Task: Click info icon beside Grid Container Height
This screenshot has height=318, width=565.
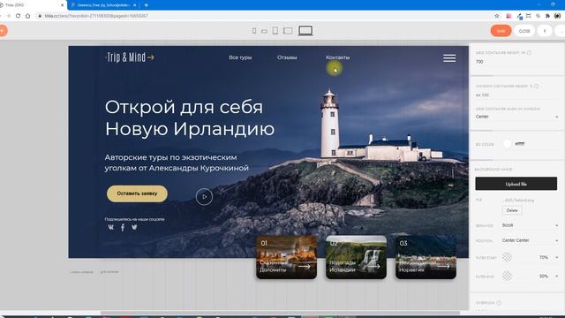Action: (530, 53)
